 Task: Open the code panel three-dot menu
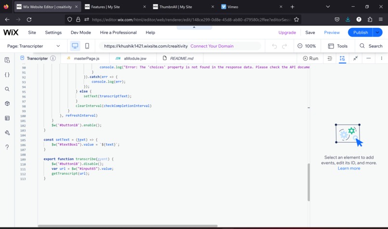[381, 58]
